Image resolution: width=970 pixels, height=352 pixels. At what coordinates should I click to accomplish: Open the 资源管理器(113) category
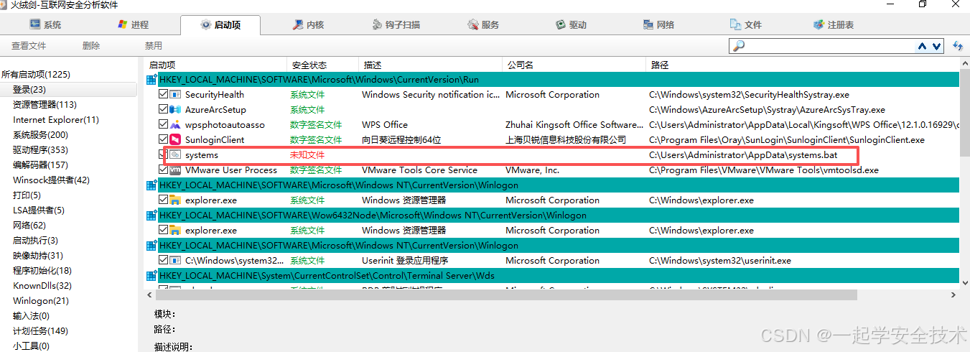[45, 105]
